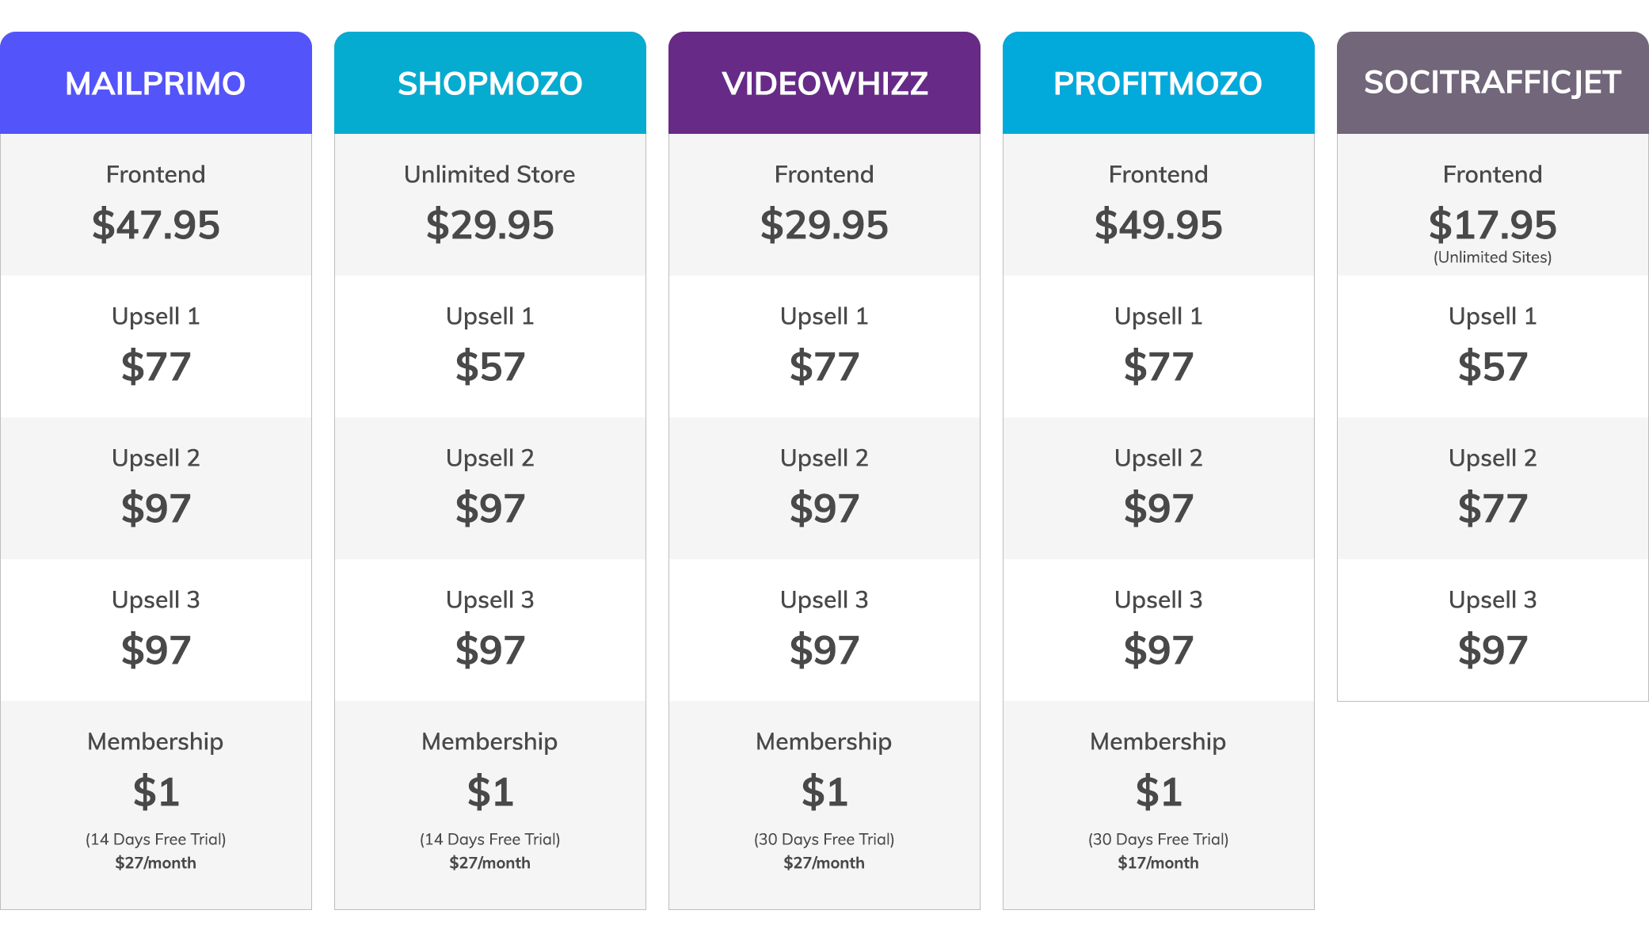Open the VIDEOWHIZZ purple header

824,83
